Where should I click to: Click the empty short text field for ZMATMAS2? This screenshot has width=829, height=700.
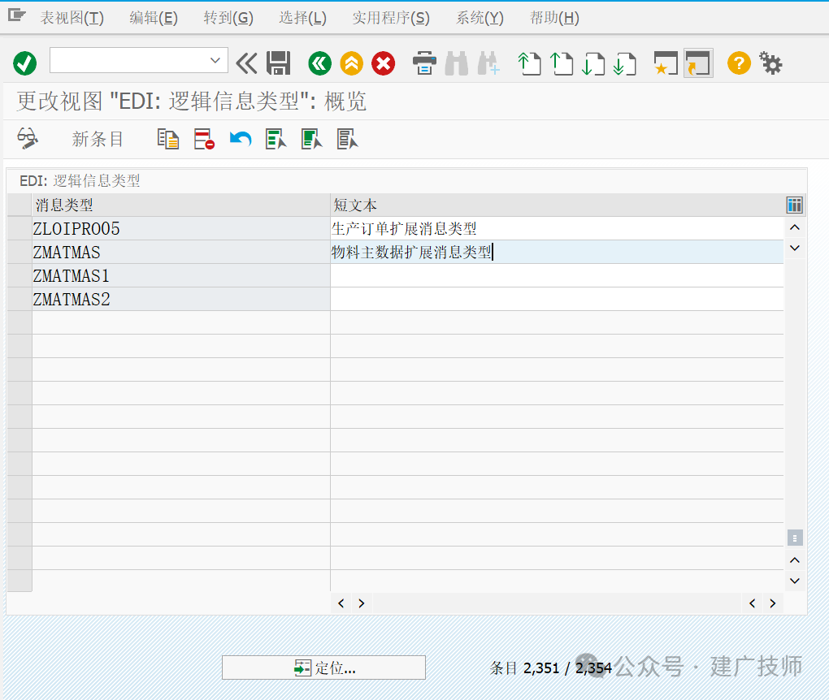click(x=557, y=299)
